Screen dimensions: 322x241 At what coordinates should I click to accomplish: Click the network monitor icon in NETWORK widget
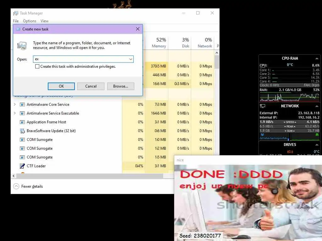click(263, 106)
